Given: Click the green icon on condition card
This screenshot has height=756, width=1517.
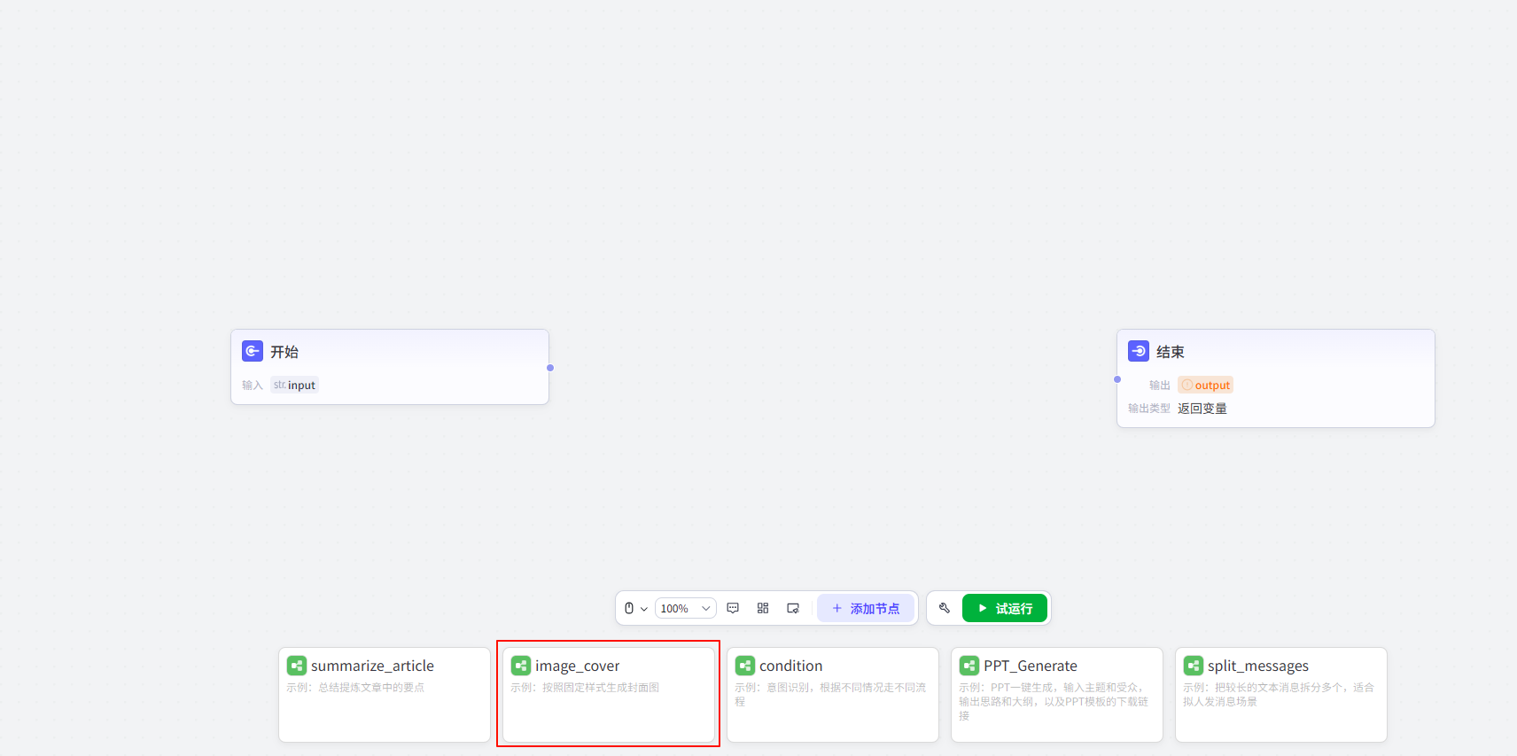Looking at the screenshot, I should tap(745, 666).
